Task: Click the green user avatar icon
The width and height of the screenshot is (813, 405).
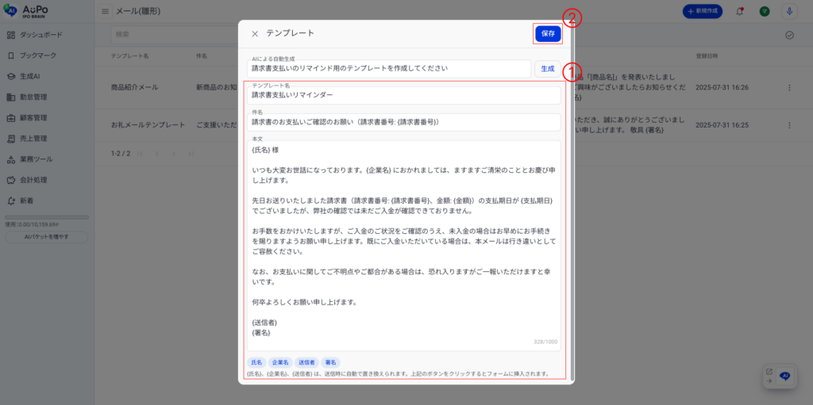Action: click(x=764, y=12)
